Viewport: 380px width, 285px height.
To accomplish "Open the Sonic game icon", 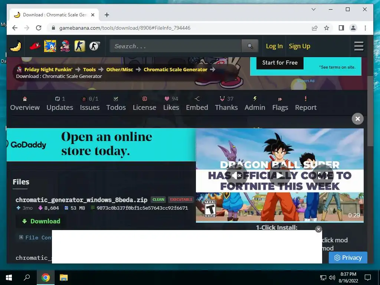I will [50, 46].
